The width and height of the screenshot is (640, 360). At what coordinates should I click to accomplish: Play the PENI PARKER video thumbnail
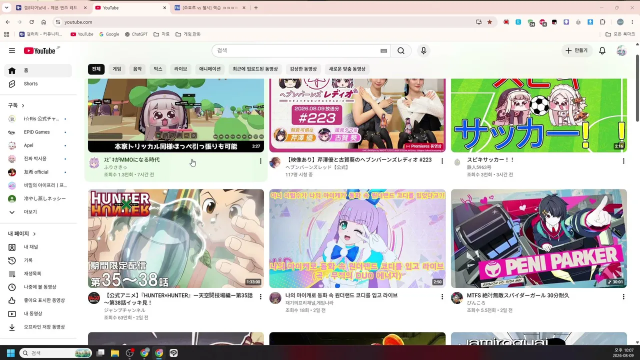[x=539, y=238]
